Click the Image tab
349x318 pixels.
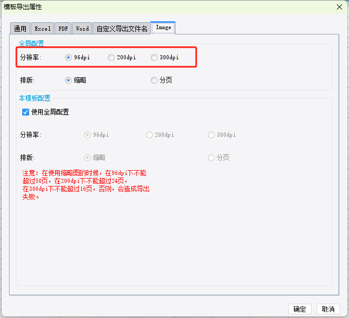point(163,28)
